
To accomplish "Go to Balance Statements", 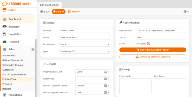I will [x=13, y=60].
